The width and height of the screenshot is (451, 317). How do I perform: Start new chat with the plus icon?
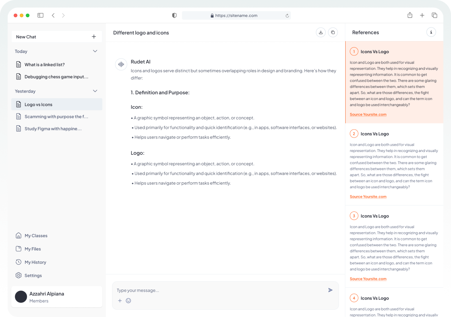point(94,37)
